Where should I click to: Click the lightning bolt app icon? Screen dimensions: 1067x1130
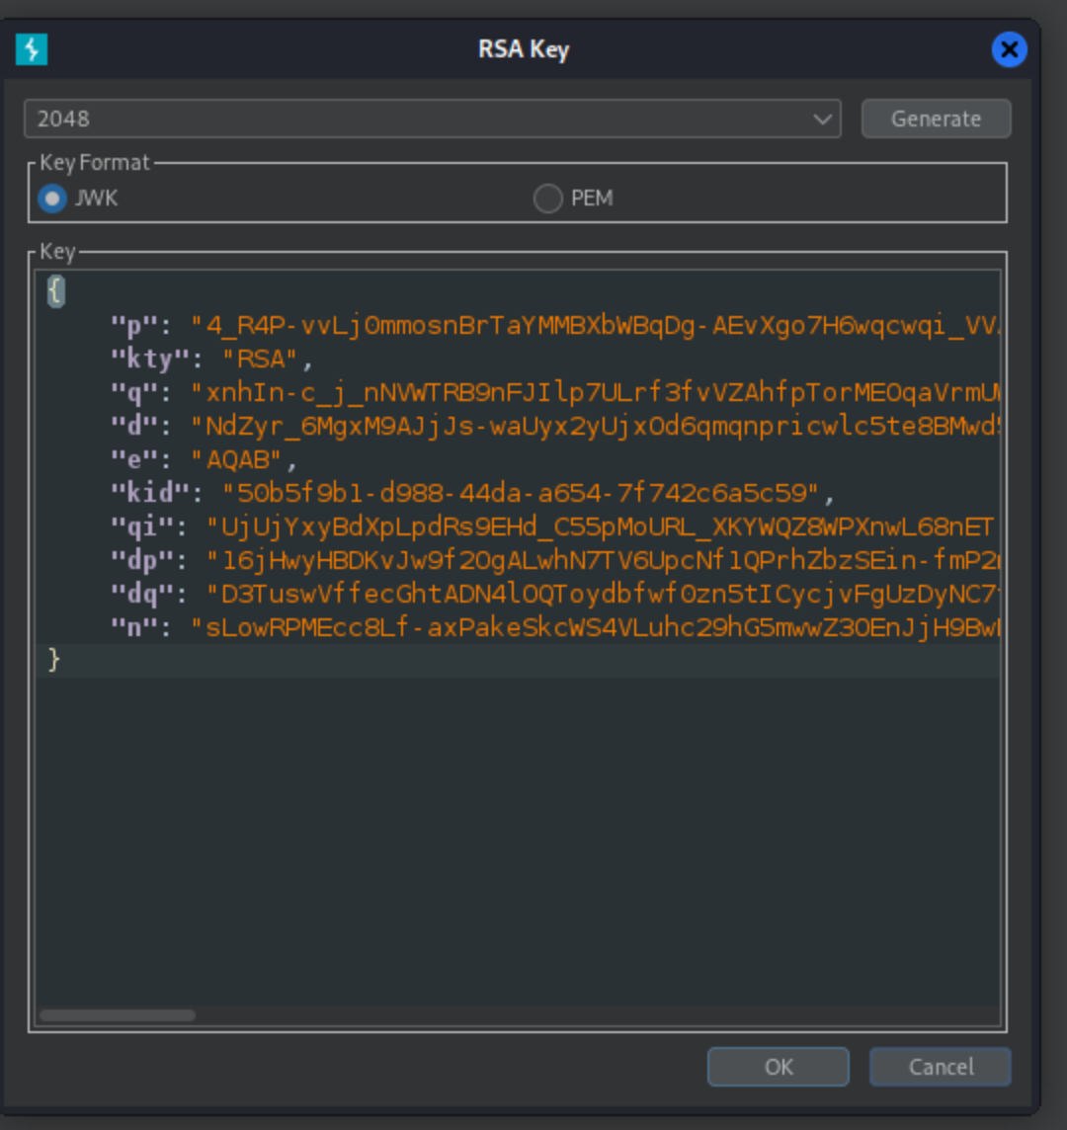(32, 49)
